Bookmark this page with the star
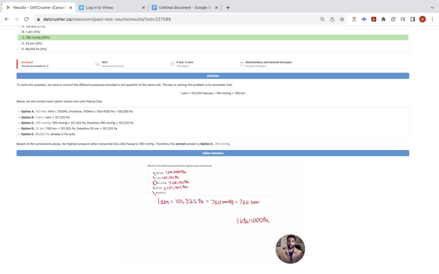The width and height of the screenshot is (439, 274). click(x=342, y=19)
